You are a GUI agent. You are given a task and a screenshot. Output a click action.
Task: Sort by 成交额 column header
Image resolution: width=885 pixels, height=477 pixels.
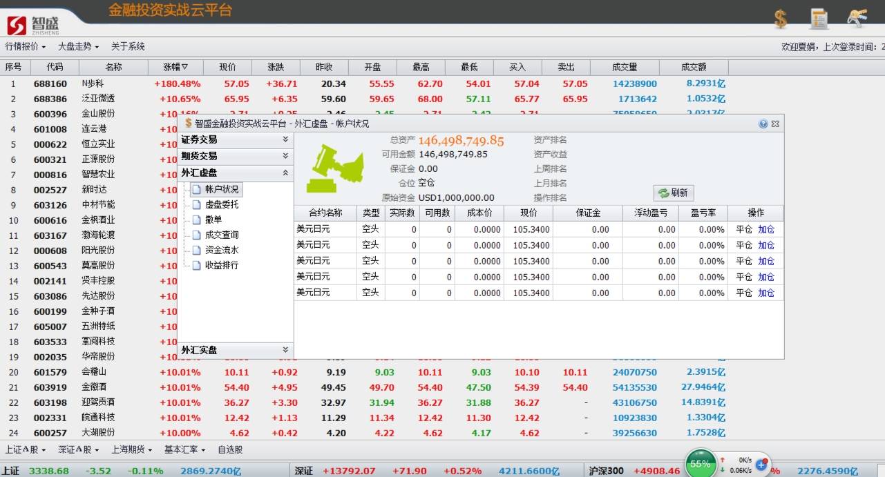tap(694, 67)
